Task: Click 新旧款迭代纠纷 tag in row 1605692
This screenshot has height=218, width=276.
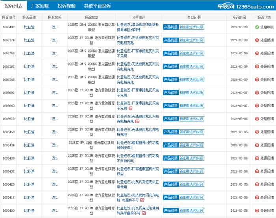Action: (192, 92)
